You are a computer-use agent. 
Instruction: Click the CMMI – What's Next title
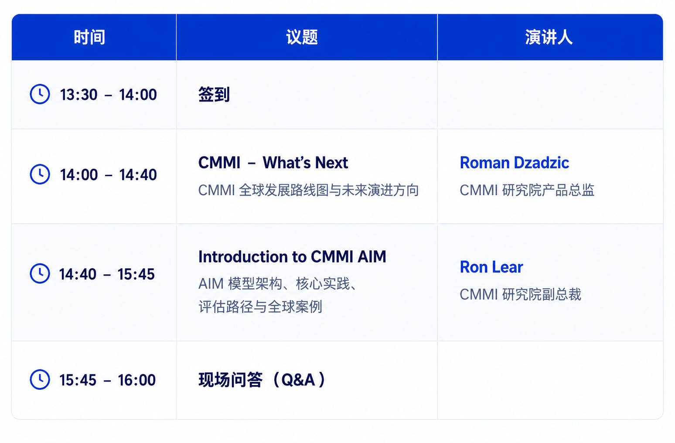tap(273, 163)
